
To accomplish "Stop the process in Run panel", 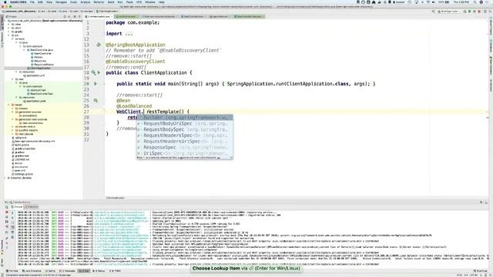I will pyautogui.click(x=7, y=212).
